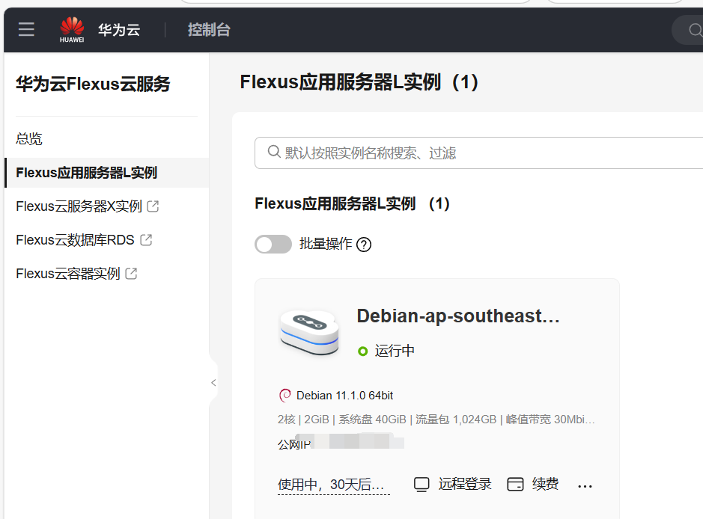The height and width of the screenshot is (519, 703).
Task: Open the Debian-ap-southeast instance name link
Action: point(458,316)
